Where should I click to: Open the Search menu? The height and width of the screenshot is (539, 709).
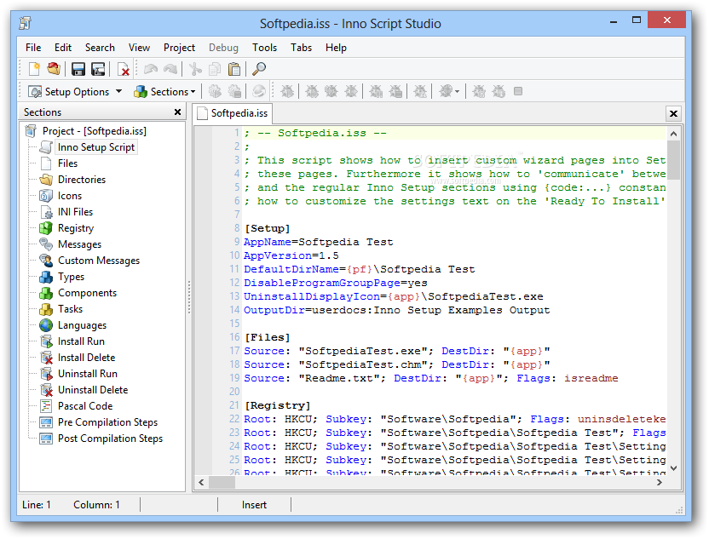(100, 48)
